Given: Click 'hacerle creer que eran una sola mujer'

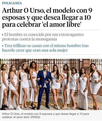Looking at the screenshot, I should (35, 50).
